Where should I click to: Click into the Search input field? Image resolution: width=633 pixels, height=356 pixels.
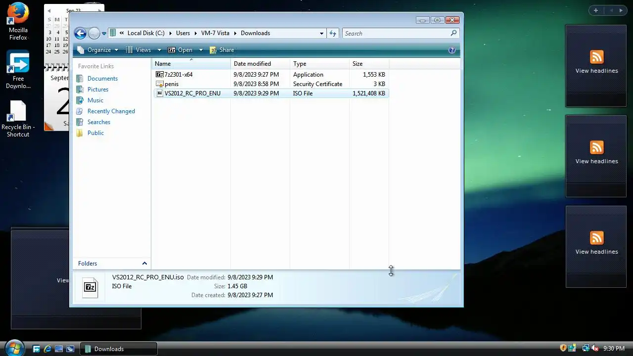396,33
